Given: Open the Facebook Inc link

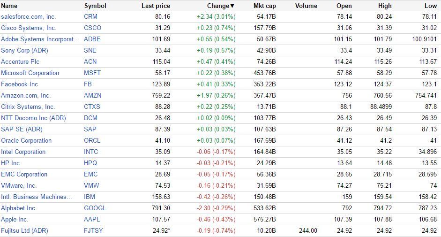Looking at the screenshot, I should pyautogui.click(x=19, y=84).
